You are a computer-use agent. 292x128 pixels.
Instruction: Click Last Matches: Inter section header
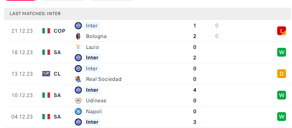tap(35, 14)
